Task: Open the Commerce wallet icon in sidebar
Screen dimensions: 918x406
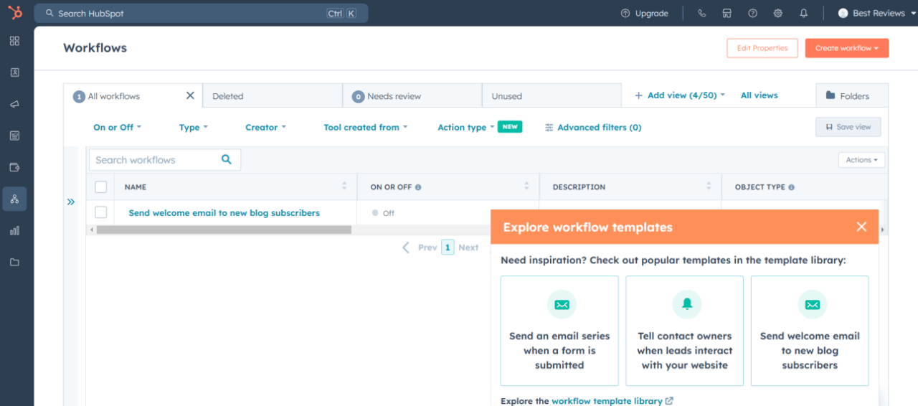Action: point(14,167)
